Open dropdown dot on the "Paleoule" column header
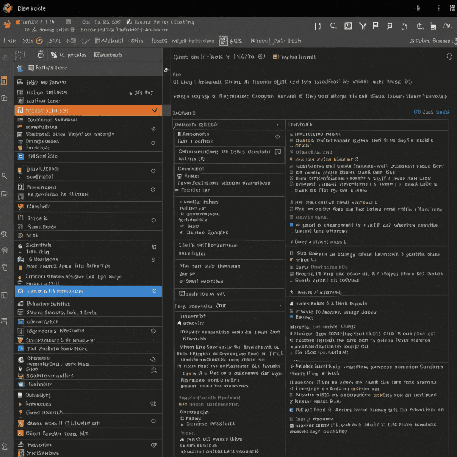Viewport: 457px width, 457px height. tap(278, 125)
